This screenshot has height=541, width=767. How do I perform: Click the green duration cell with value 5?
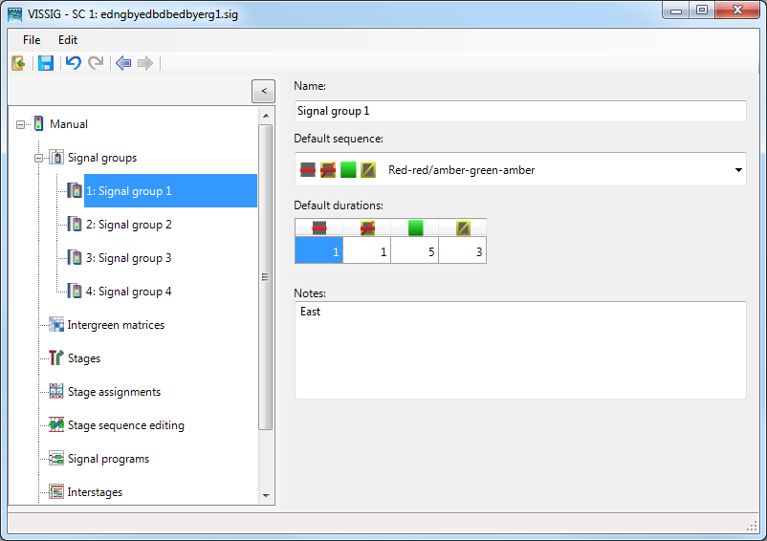point(415,250)
